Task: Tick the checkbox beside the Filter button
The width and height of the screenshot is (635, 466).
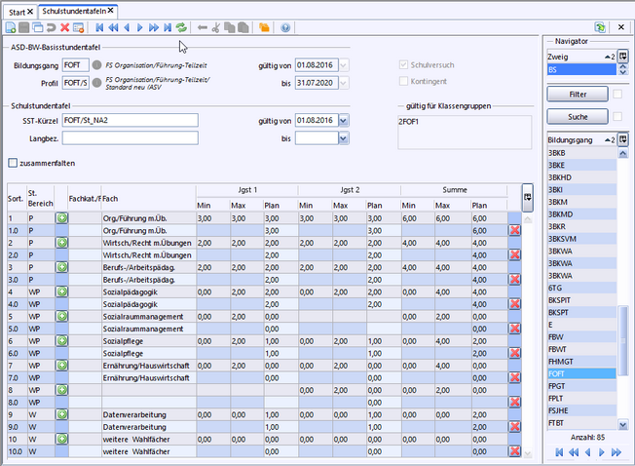Action: coord(616,95)
